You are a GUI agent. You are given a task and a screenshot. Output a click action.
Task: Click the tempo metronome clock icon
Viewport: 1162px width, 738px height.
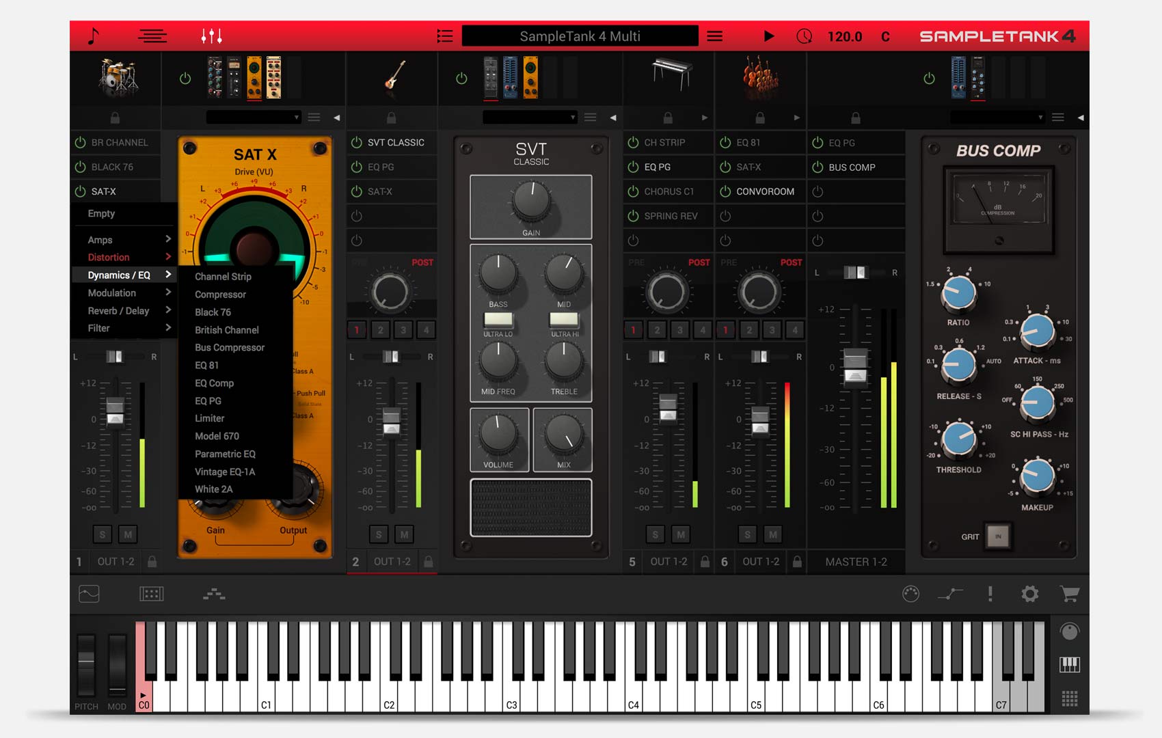point(805,36)
